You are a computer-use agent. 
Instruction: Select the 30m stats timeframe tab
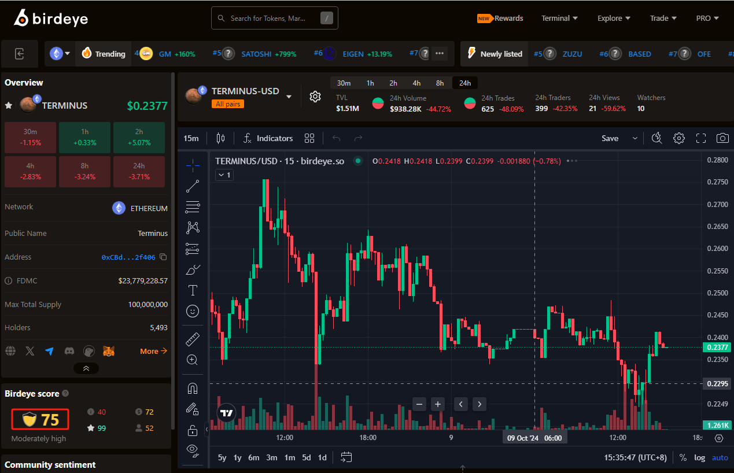344,83
